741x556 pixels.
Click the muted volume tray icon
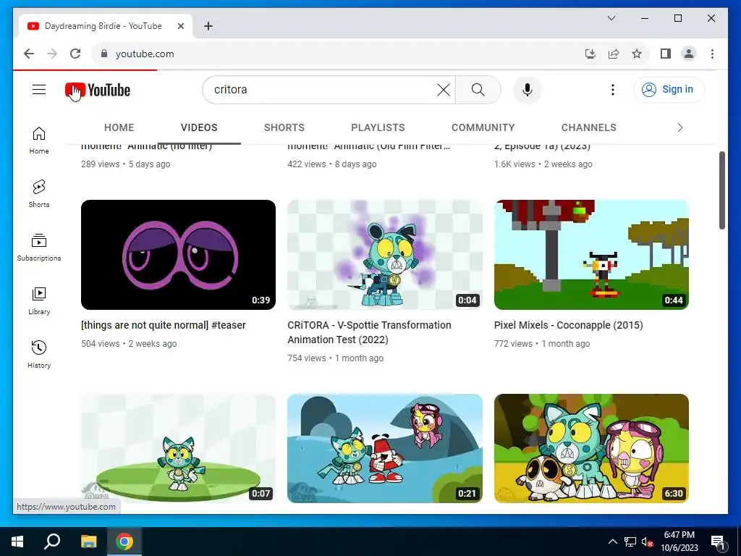(x=647, y=542)
